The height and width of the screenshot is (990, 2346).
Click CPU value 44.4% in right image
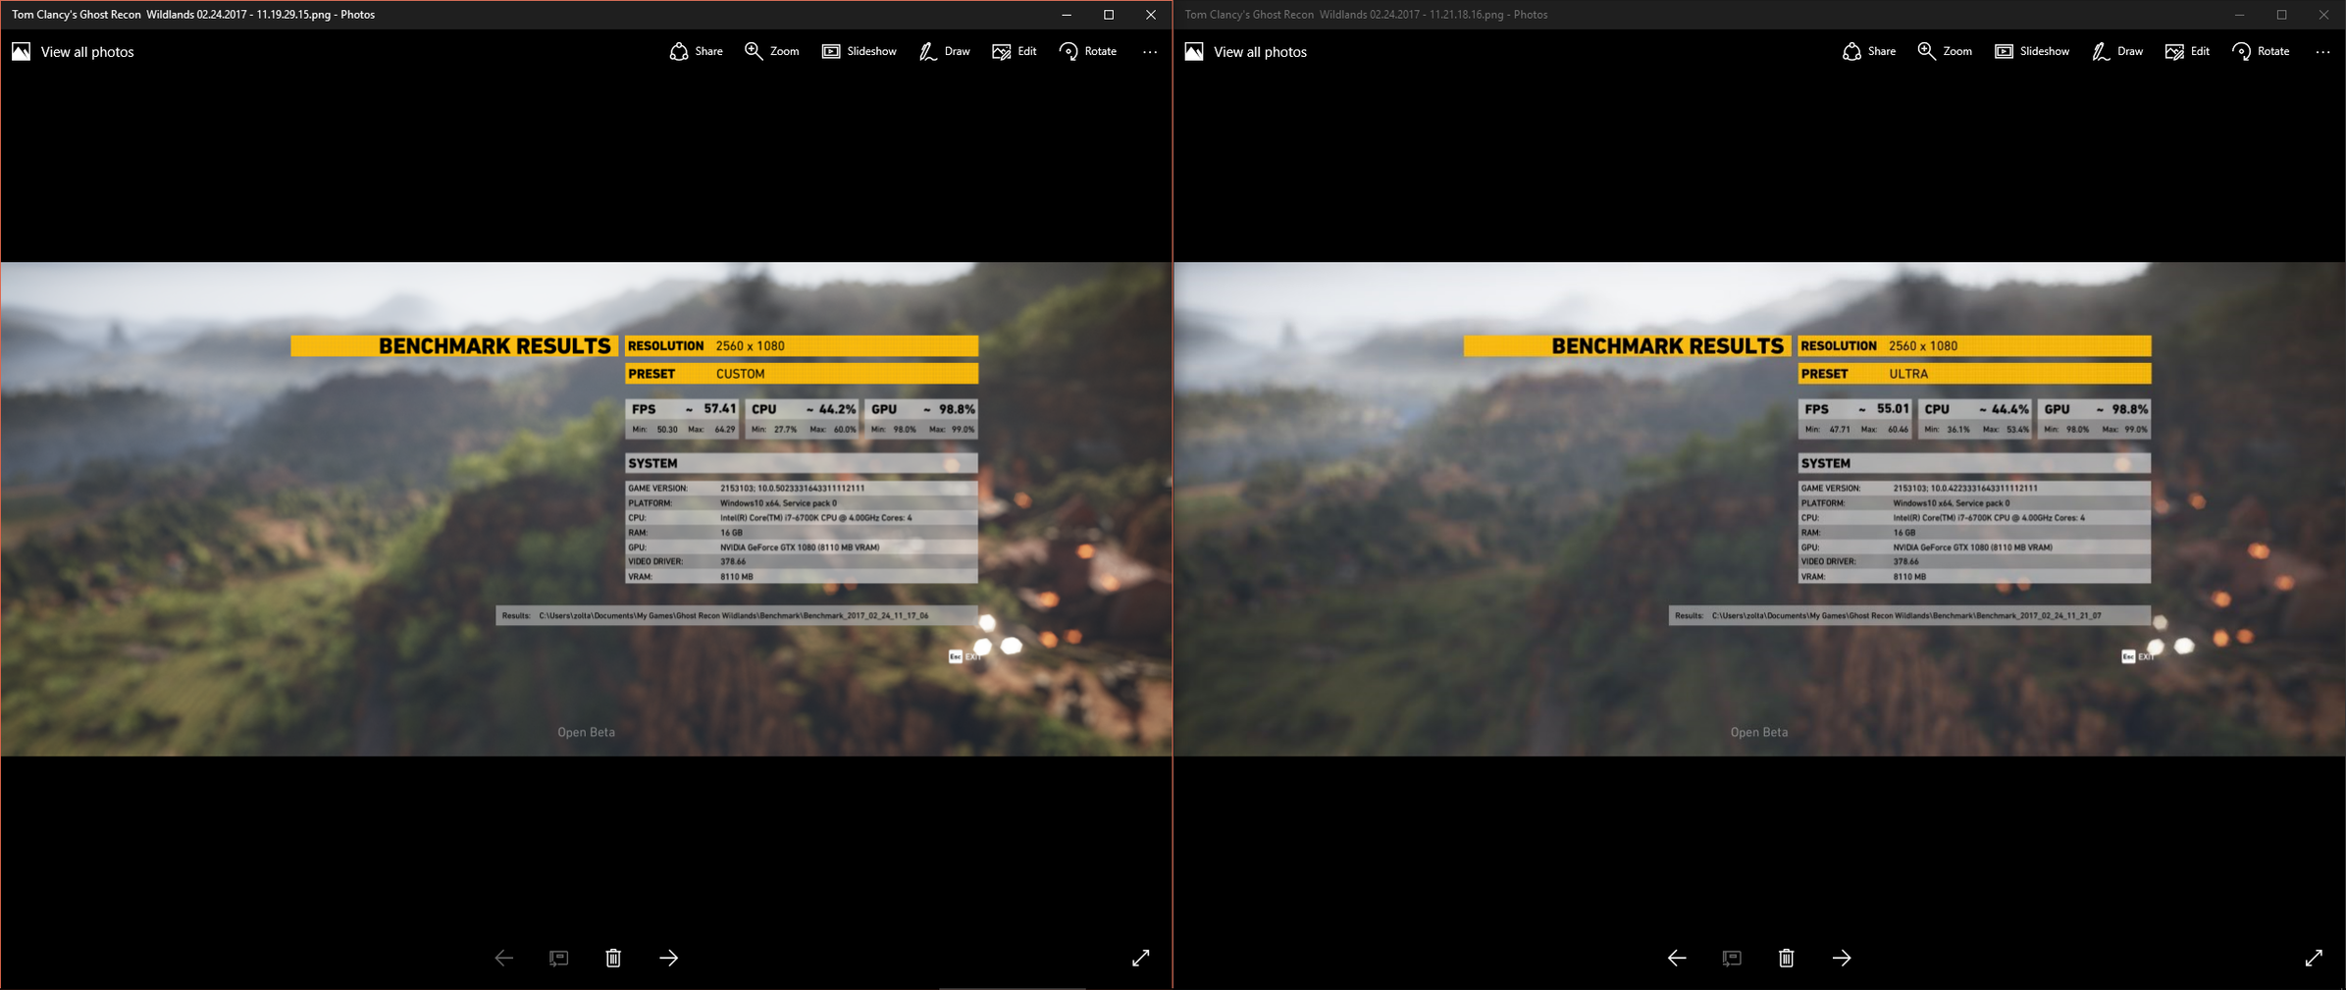[2010, 409]
